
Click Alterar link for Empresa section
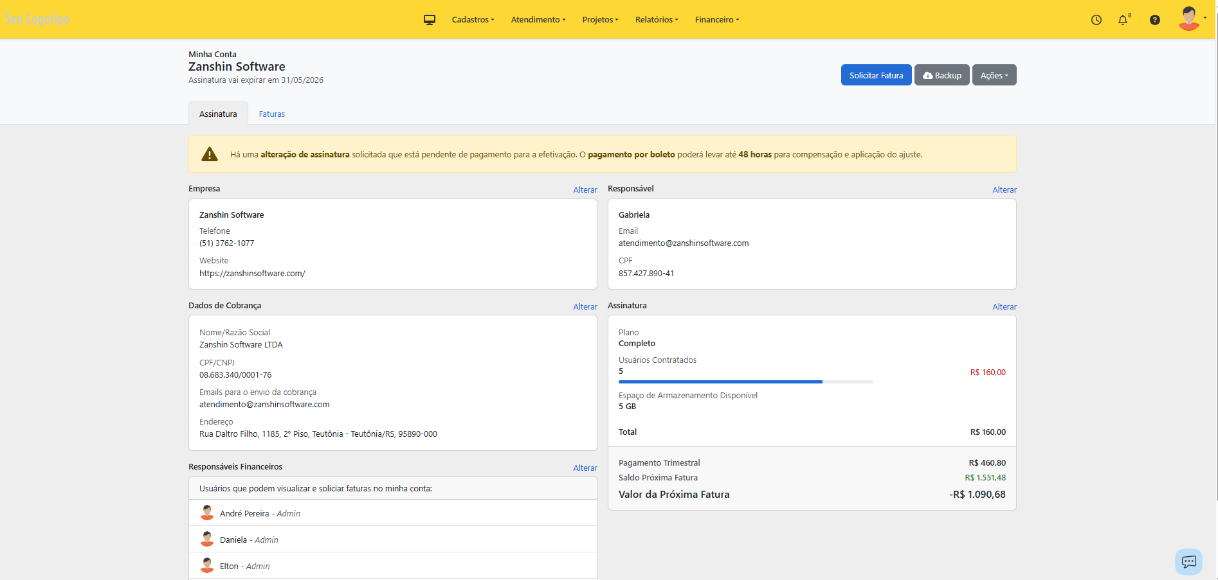point(585,190)
